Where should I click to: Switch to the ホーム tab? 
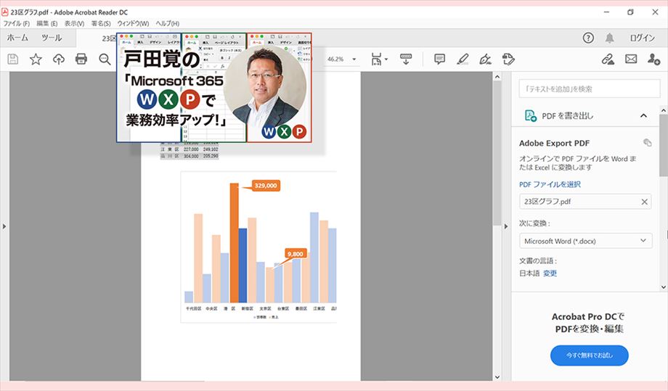click(x=17, y=38)
